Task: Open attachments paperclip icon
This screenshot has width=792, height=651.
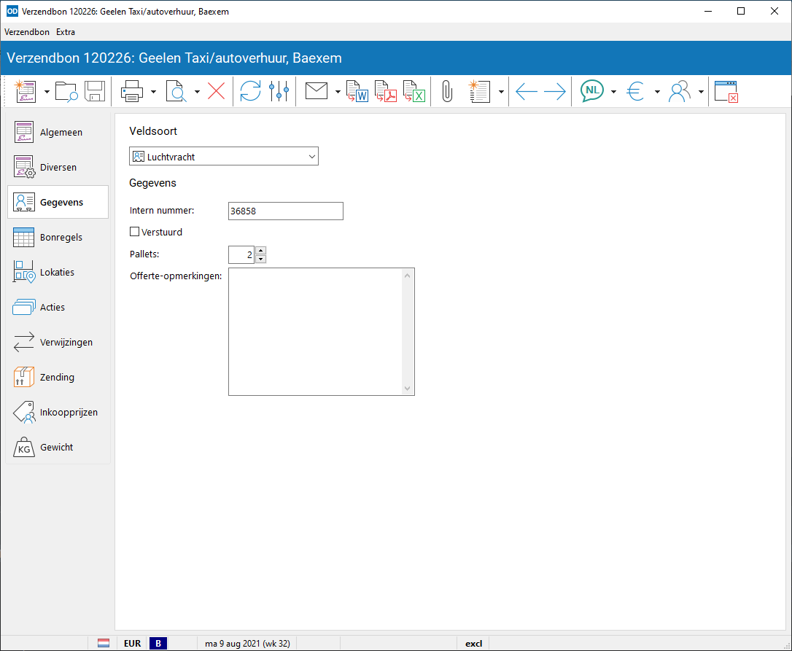Action: coord(447,91)
